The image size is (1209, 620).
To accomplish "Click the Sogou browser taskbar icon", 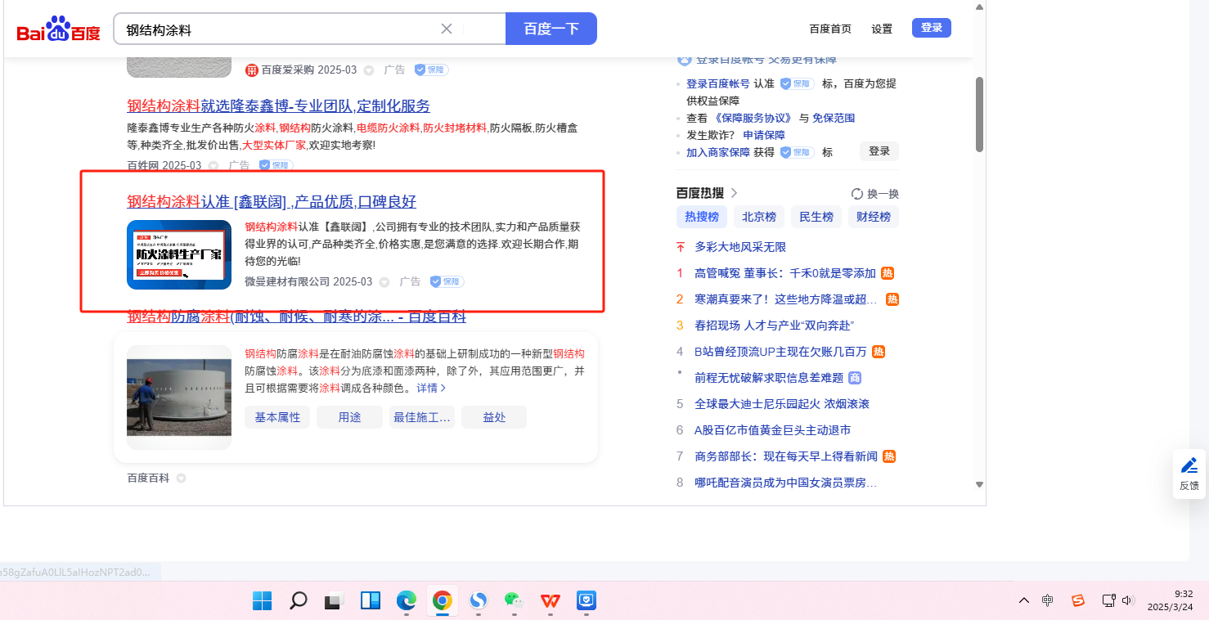I will pyautogui.click(x=478, y=601).
